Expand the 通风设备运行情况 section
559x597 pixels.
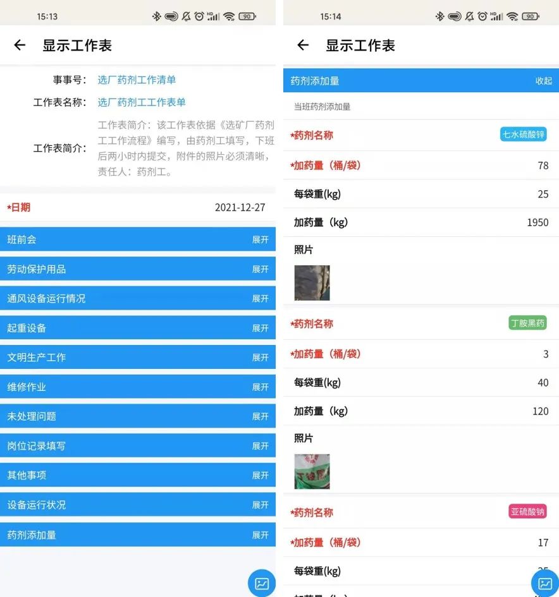click(260, 299)
